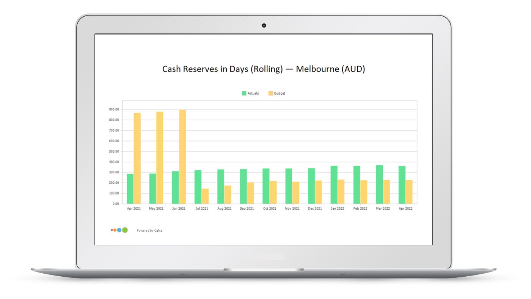Click the shortest Budget bar for Jul 2021
Screen dimensions: 531x299
coord(205,195)
